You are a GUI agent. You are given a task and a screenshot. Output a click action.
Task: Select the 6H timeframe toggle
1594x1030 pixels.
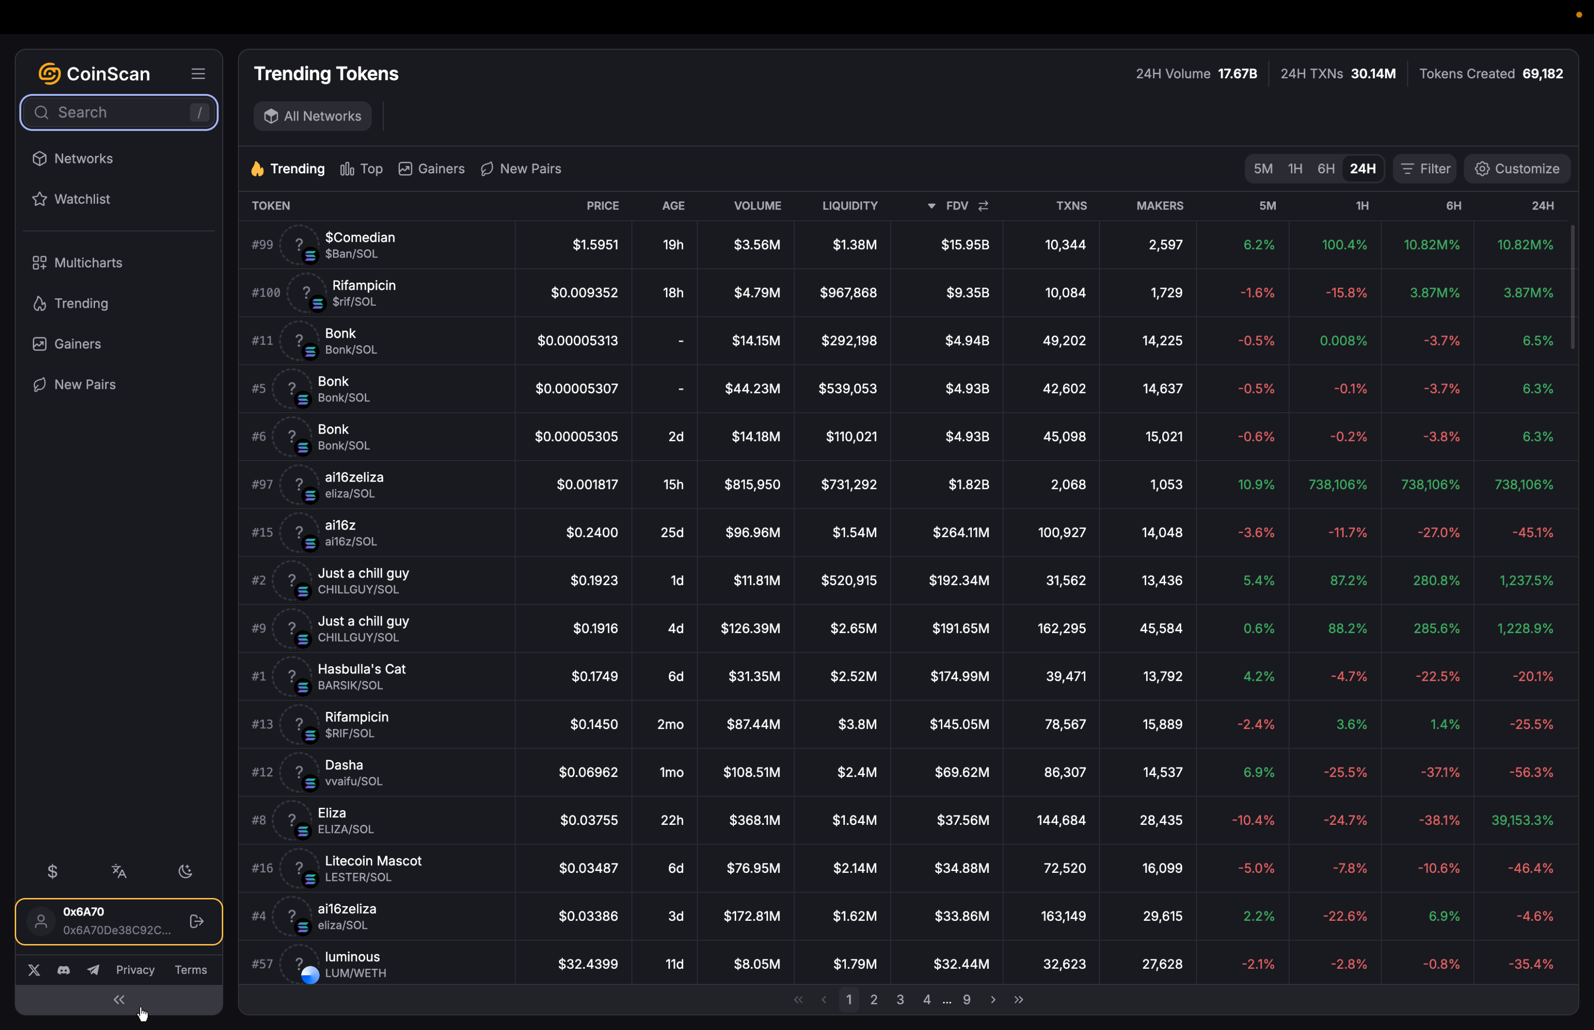1326,169
